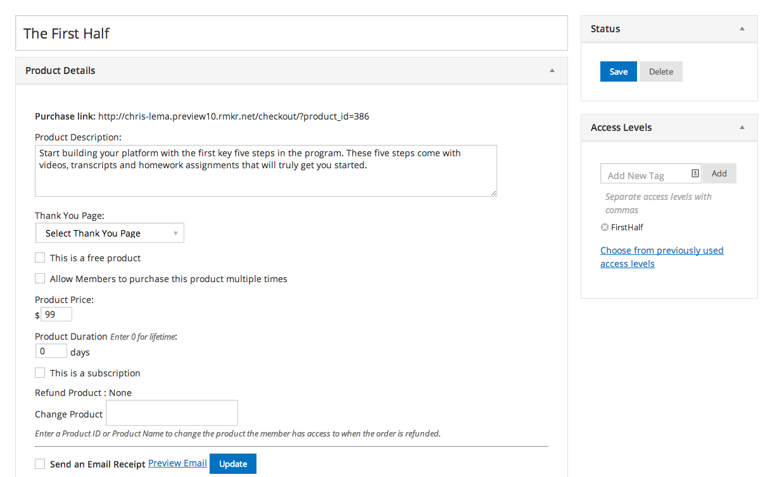Collapse the Access Levels panel
This screenshot has width=777, height=477.
coord(742,128)
